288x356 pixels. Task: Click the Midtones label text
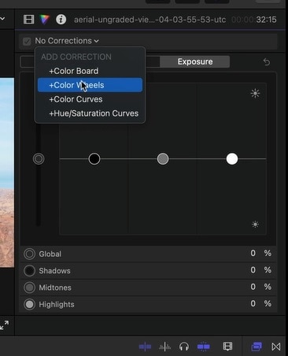tap(55, 287)
